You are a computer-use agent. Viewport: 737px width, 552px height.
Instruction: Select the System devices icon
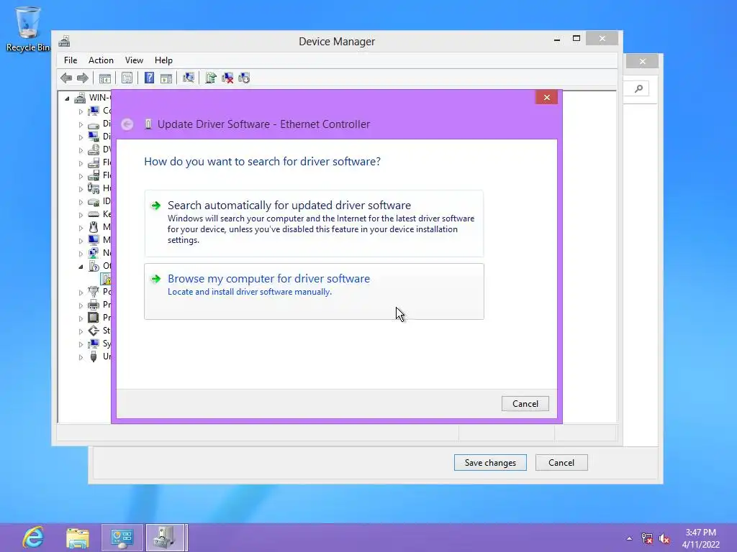click(x=94, y=344)
